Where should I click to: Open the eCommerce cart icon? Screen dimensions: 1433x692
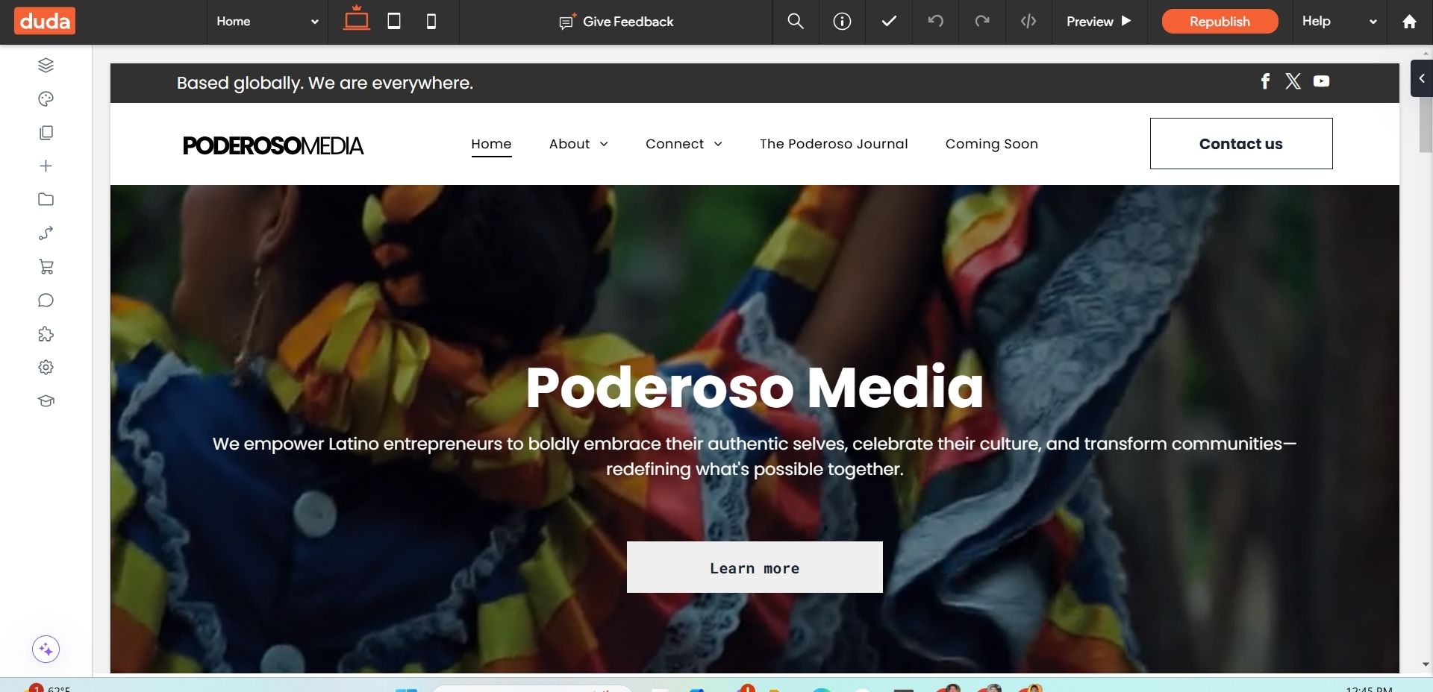tap(46, 266)
